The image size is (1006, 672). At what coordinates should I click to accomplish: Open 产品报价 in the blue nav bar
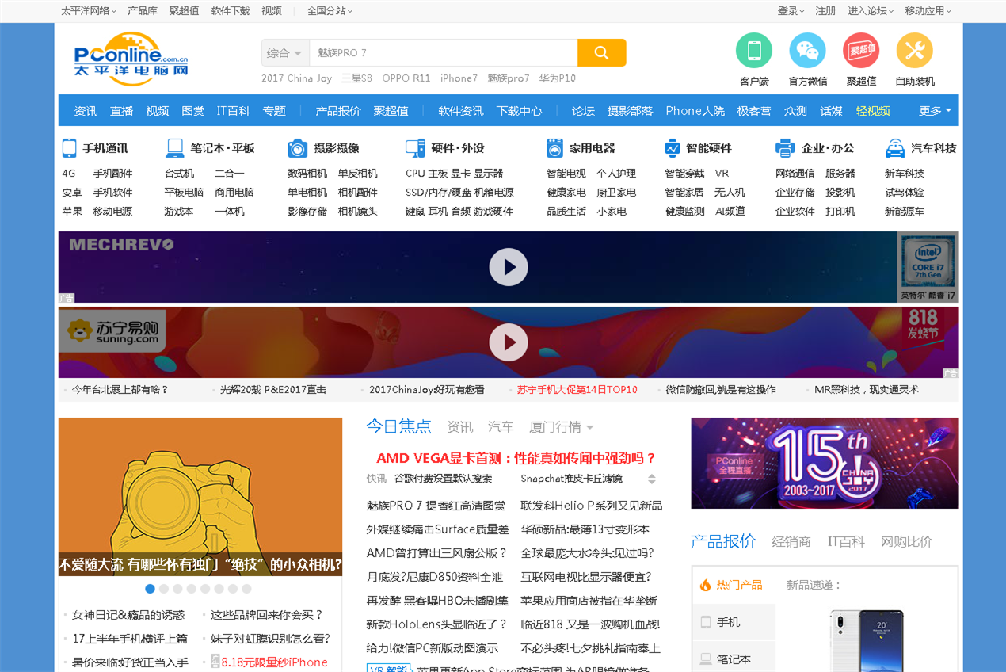(x=338, y=111)
